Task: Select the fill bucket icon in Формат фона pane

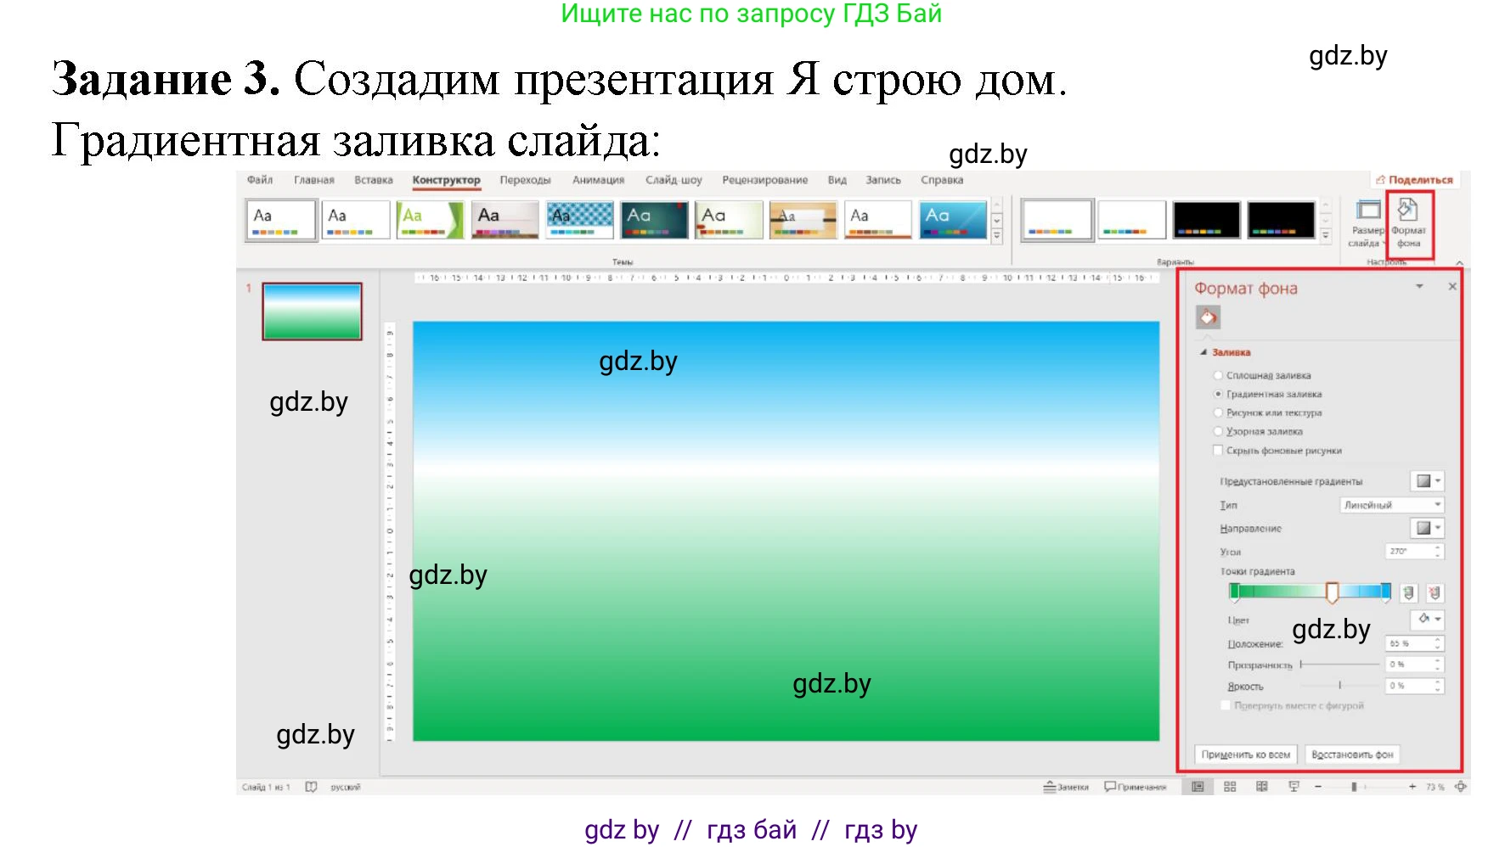Action: point(1209,317)
